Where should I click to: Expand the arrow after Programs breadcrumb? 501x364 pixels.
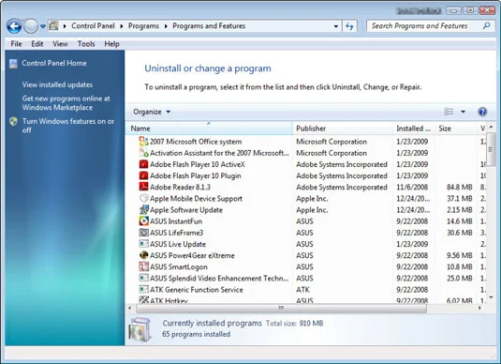tap(166, 26)
